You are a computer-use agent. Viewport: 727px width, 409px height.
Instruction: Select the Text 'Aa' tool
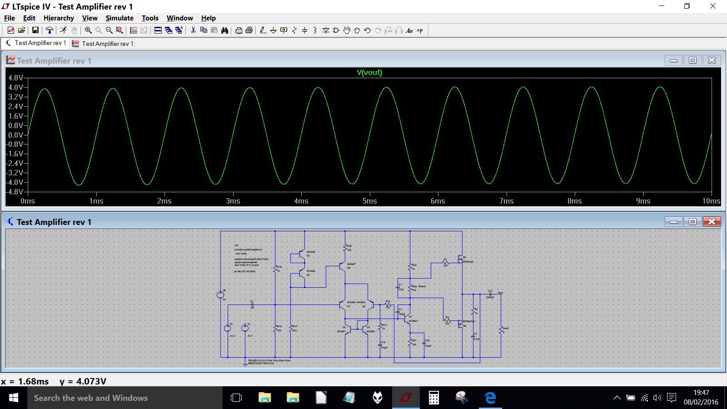[409, 30]
